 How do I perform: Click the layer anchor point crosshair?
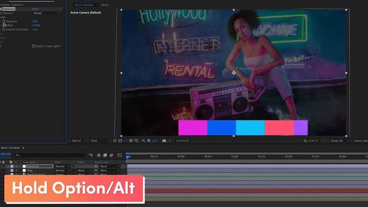point(233,73)
